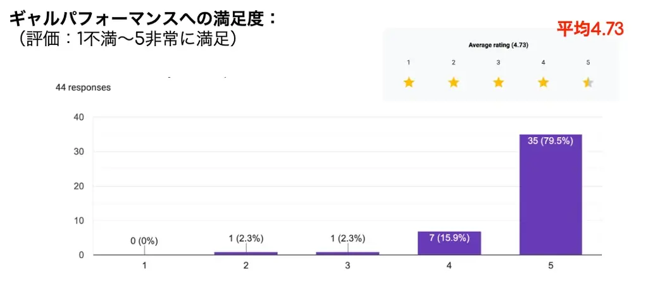Click the half-filled fifth star icon
Viewport: 648px width, 306px height.
(x=589, y=82)
